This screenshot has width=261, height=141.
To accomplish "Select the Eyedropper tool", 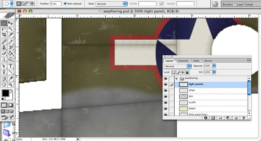I will (x=10, y=78).
